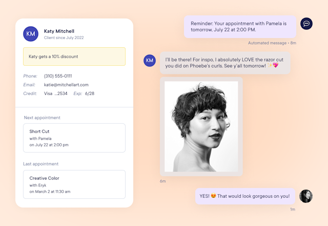Image resolution: width=328 pixels, height=226 pixels.
Task: Click the 'Automated message • 8m' label
Action: click(272, 43)
